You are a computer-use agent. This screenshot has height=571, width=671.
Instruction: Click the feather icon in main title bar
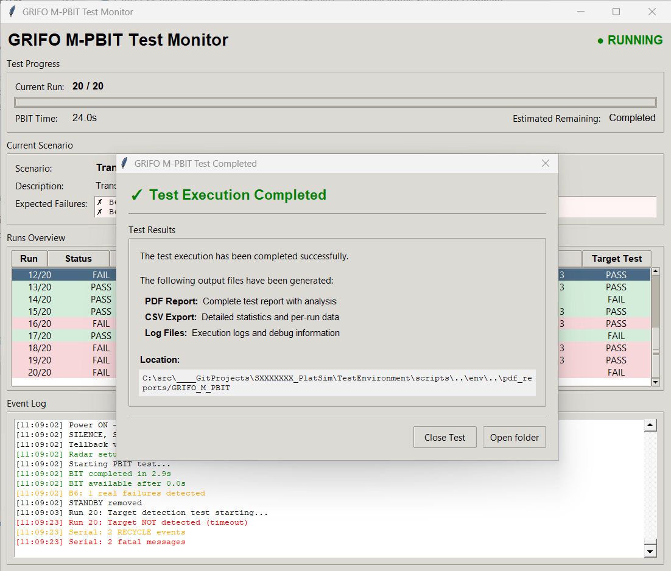pos(12,12)
